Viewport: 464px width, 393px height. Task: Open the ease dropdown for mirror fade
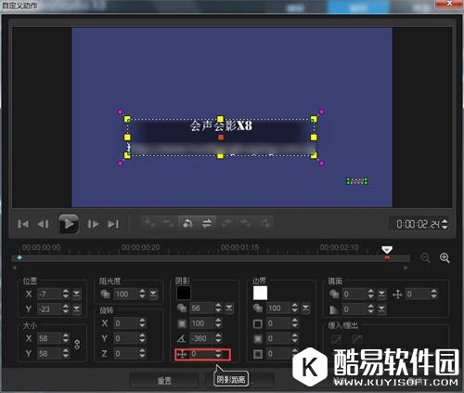pos(381,309)
